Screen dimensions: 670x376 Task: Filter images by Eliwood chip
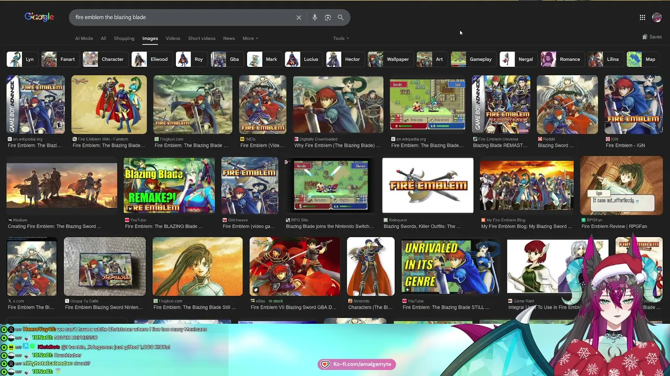(x=151, y=59)
